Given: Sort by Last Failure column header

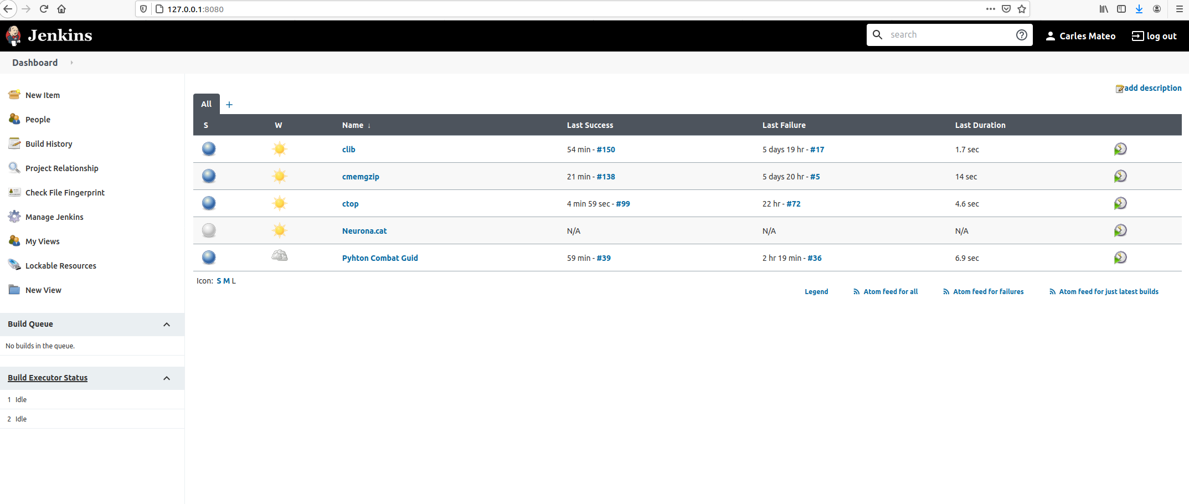Looking at the screenshot, I should coord(784,125).
